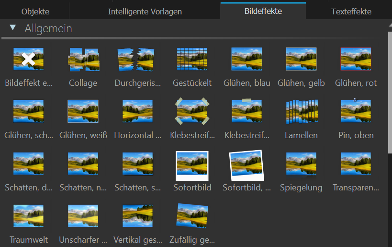The image size is (392, 247).
Task: Choose the Glühen, blau effect
Action: [246, 59]
